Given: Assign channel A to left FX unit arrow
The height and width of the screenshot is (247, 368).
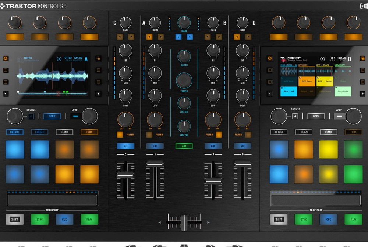Looking at the screenshot, I should pos(149,37).
